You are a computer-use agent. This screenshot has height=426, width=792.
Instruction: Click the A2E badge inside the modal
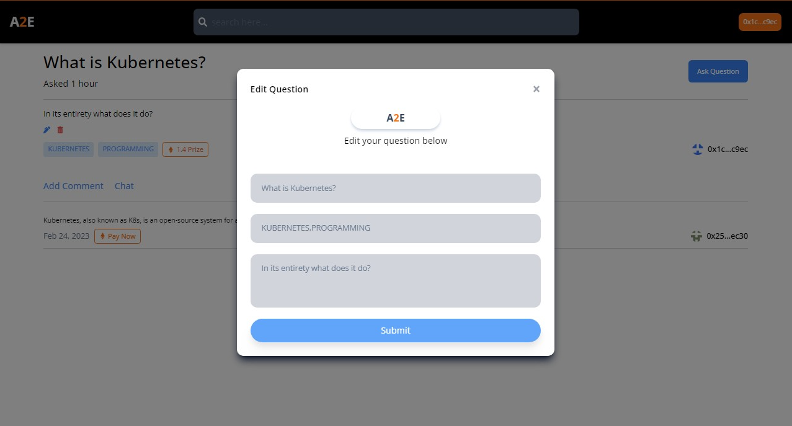tap(396, 118)
